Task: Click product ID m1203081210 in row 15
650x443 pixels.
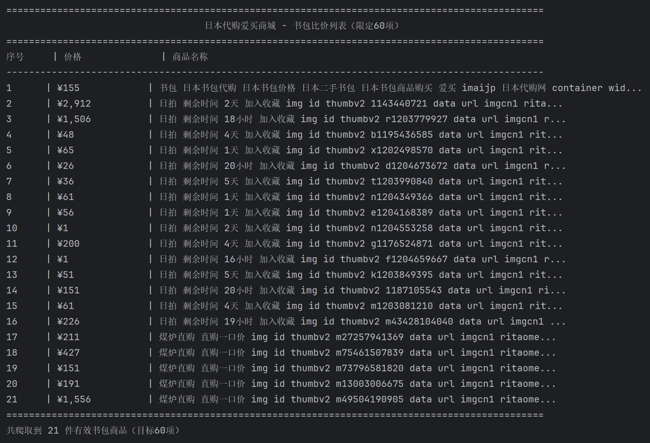Action: point(402,306)
